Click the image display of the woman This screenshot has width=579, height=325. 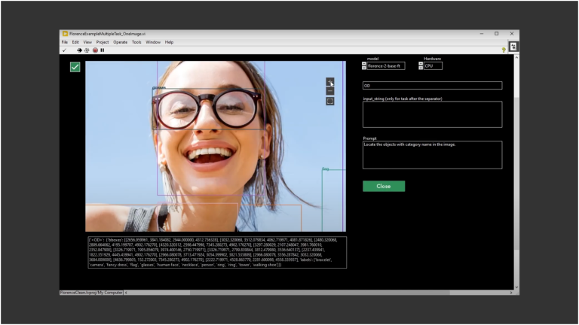216,146
